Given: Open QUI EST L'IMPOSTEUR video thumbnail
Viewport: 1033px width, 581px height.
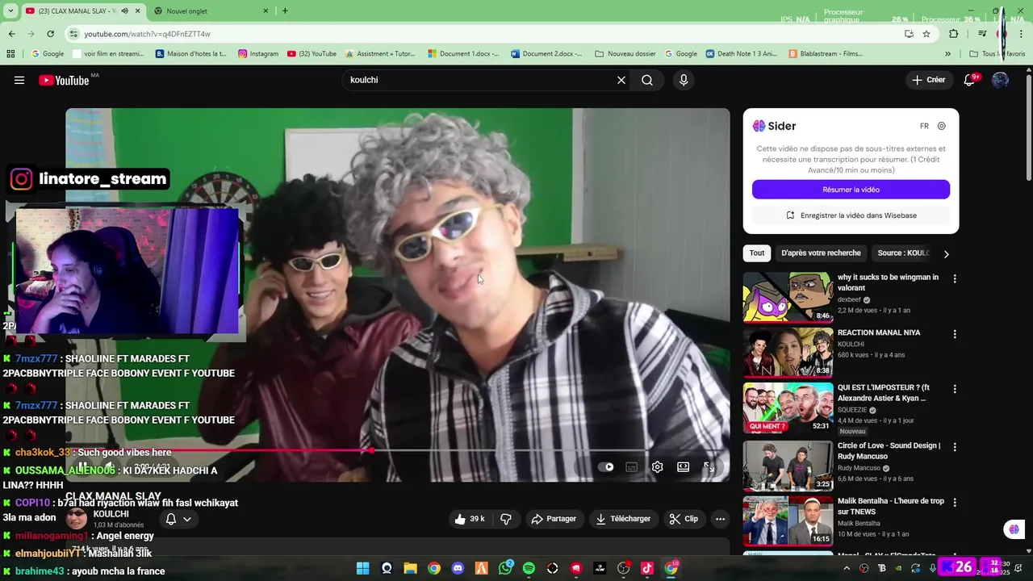Looking at the screenshot, I should click(x=788, y=408).
